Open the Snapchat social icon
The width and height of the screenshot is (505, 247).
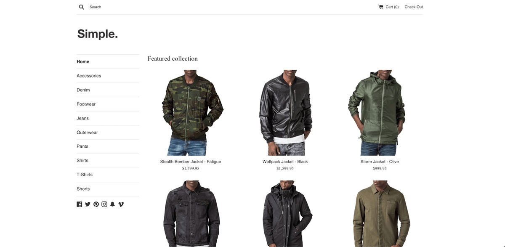112,204
